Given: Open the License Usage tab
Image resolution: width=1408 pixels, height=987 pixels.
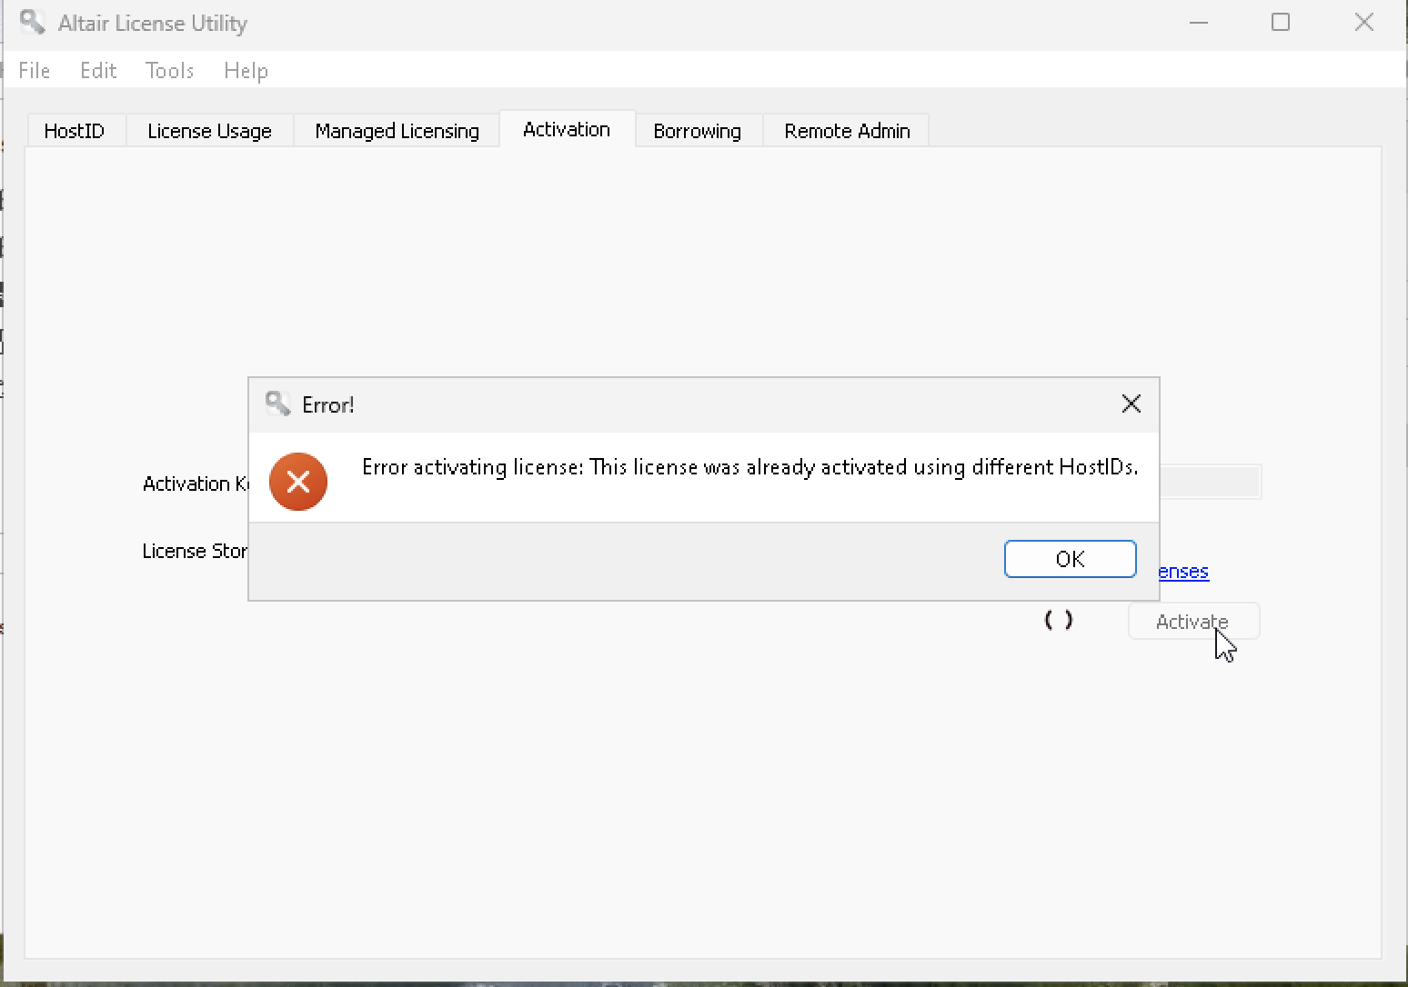Looking at the screenshot, I should (x=209, y=130).
